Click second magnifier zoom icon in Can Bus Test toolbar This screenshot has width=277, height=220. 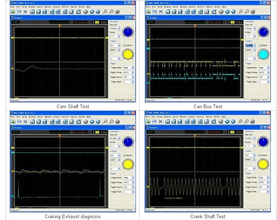point(247,12)
